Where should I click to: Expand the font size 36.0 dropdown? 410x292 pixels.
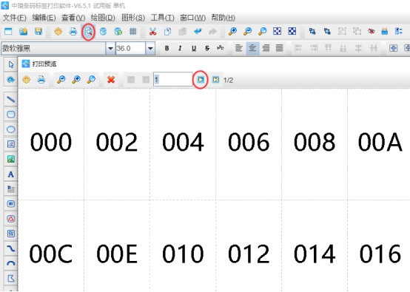pyautogui.click(x=150, y=48)
